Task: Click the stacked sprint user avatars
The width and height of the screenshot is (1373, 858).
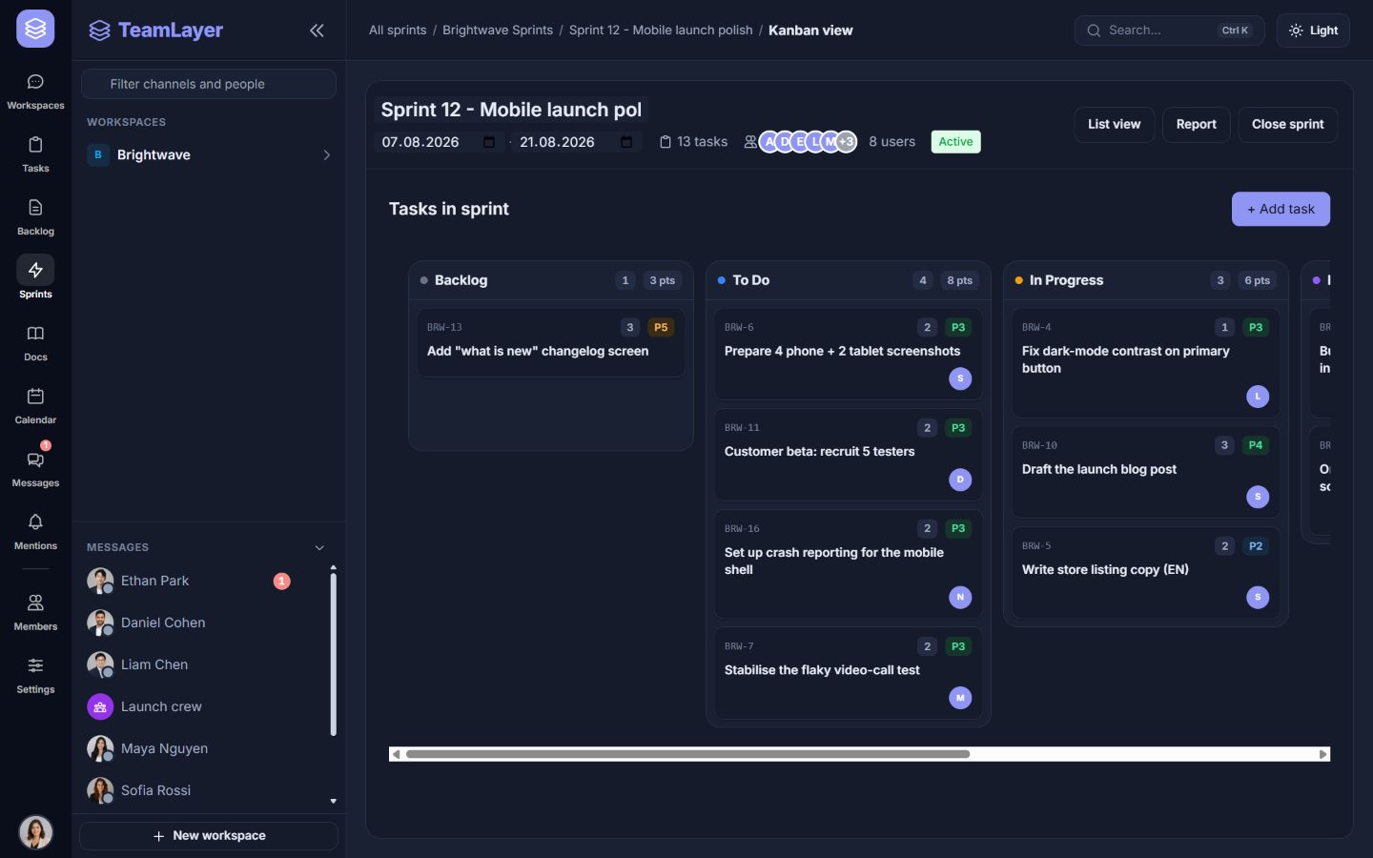Action: coord(808,142)
